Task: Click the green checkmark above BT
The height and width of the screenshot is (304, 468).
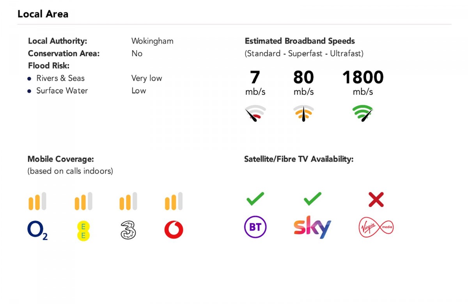Action: pos(255,199)
